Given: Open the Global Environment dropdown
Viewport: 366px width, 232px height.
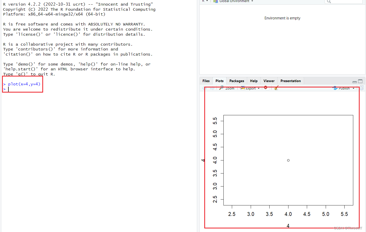Looking at the screenshot, I should click(233, 1).
